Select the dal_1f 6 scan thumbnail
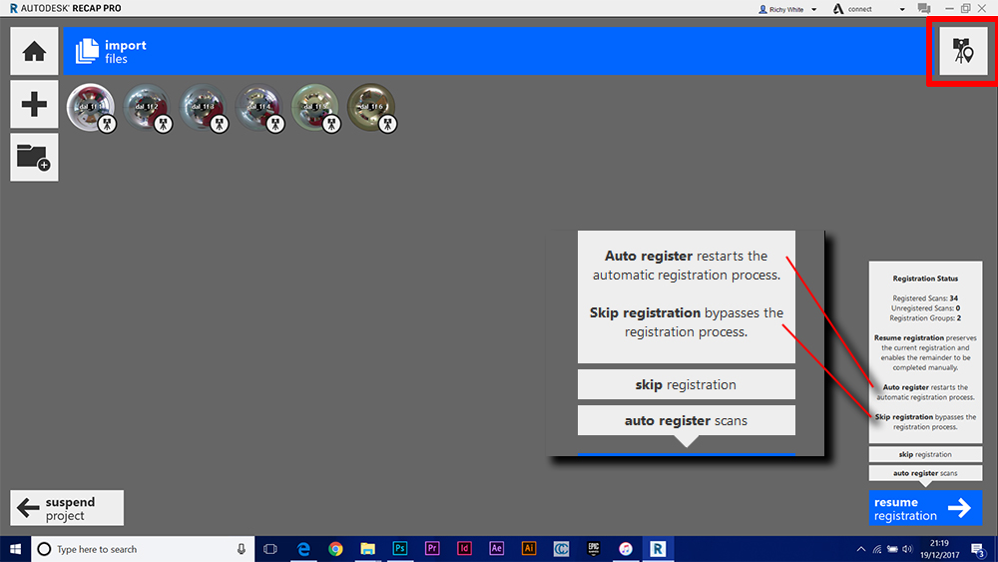 pyautogui.click(x=371, y=108)
